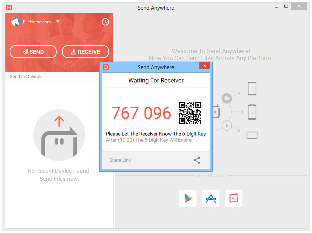The height and width of the screenshot is (233, 312).
Task: Click the folder circle icon in illustration
Action: pyautogui.click(x=226, y=98)
